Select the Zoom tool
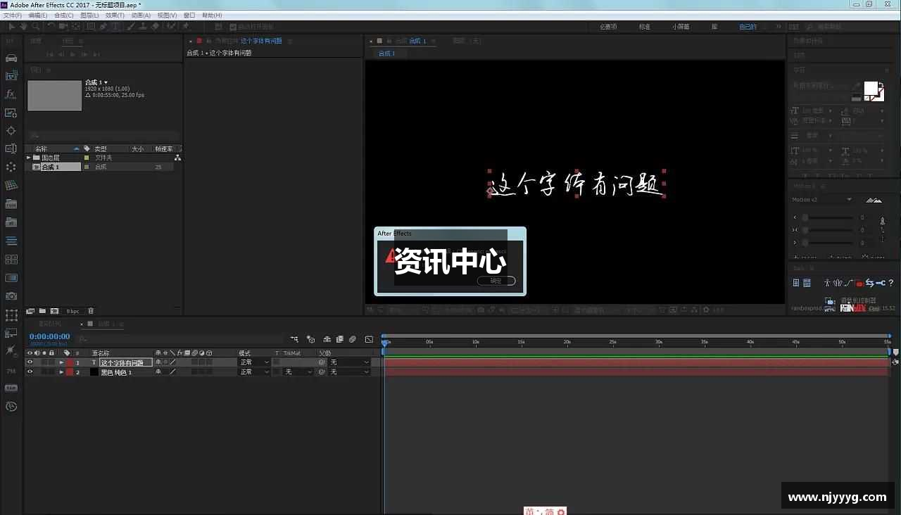The height and width of the screenshot is (515, 901). click(34, 26)
